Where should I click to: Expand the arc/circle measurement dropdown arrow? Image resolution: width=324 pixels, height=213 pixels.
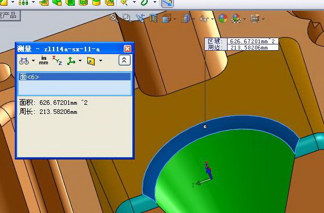pos(33,61)
